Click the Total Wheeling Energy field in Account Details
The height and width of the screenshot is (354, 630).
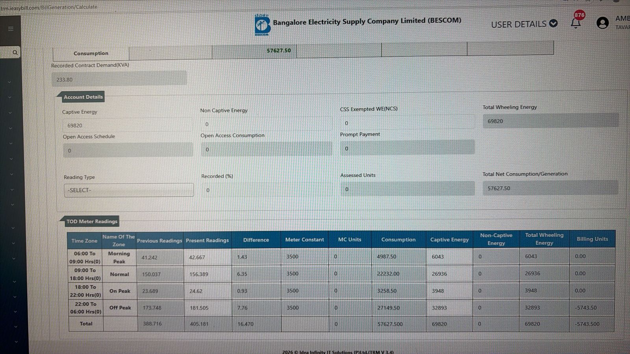(x=550, y=121)
